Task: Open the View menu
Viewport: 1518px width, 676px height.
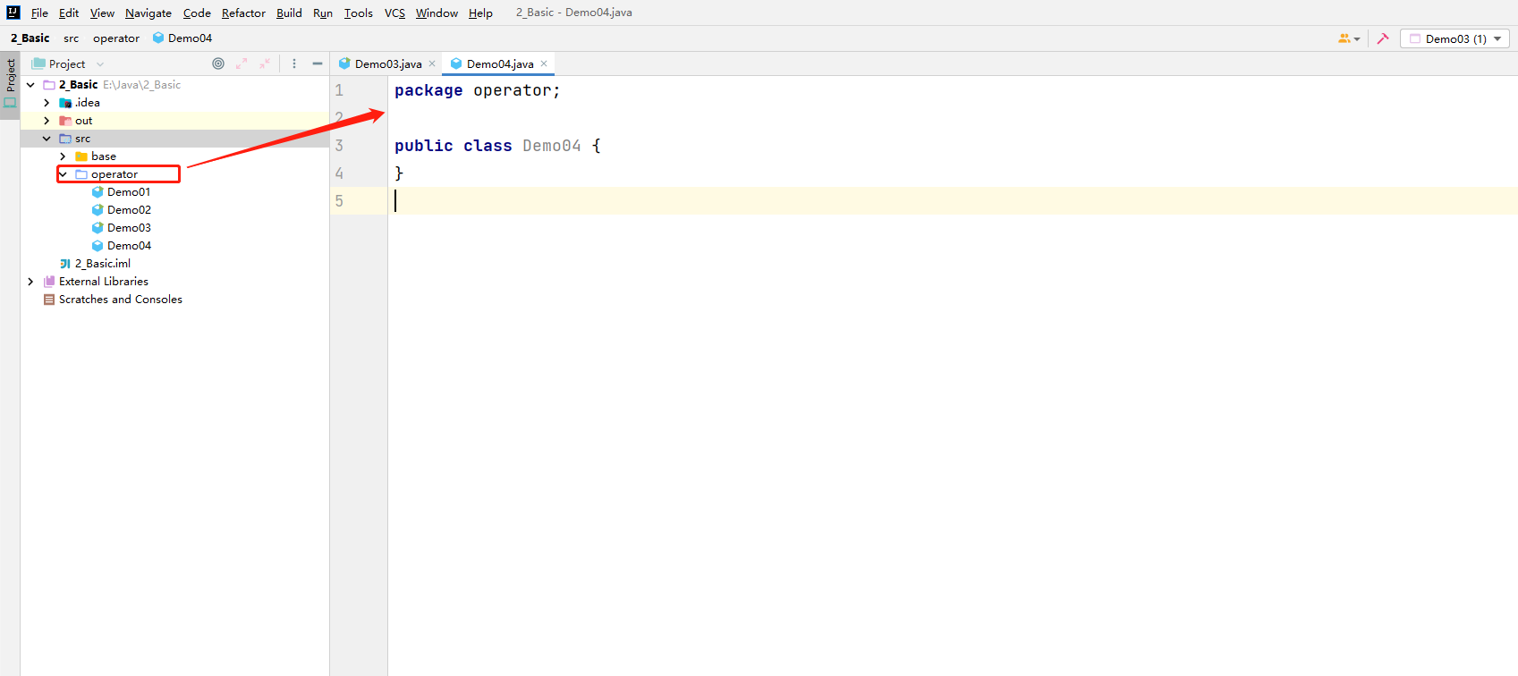Action: pyautogui.click(x=102, y=13)
